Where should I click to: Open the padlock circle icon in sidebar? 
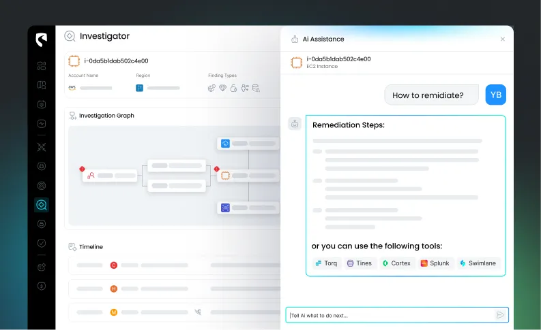tap(42, 224)
